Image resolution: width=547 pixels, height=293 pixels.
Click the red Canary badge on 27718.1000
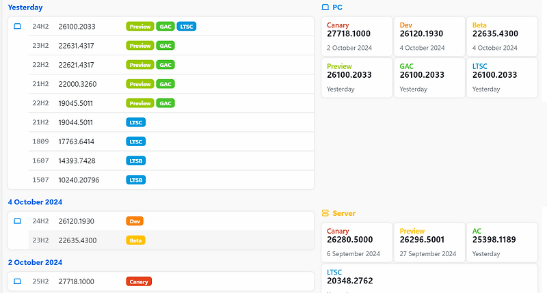(139, 281)
